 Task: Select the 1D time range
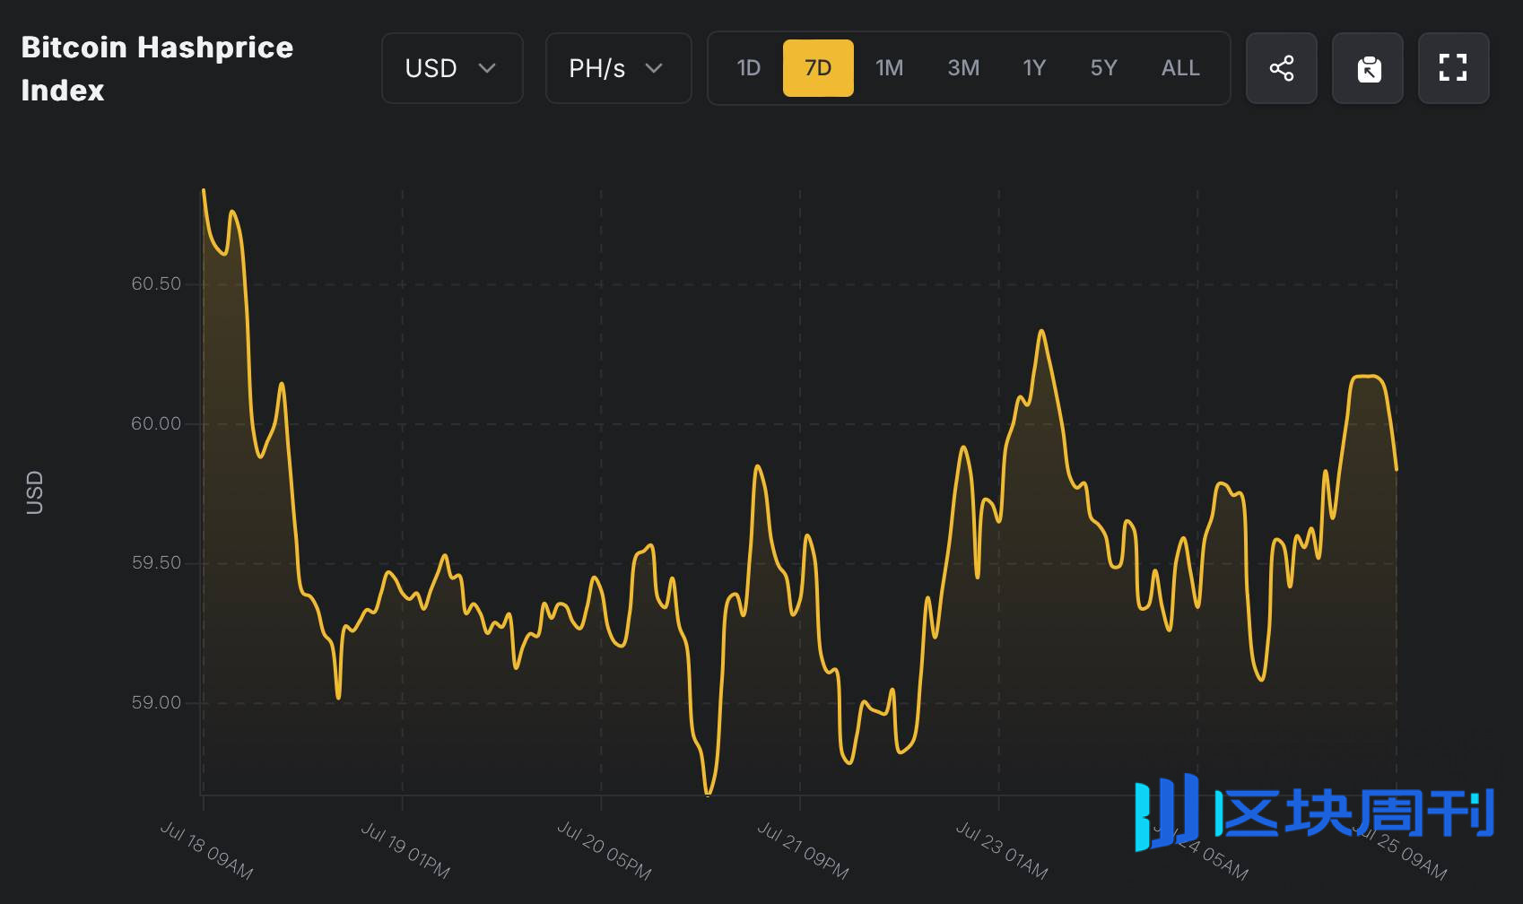coord(748,68)
